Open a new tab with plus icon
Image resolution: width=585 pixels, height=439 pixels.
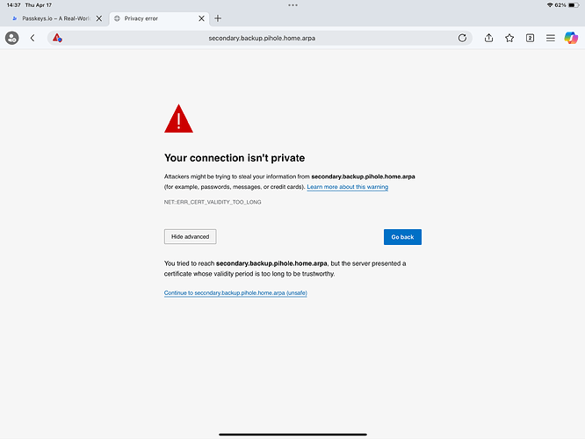click(218, 18)
